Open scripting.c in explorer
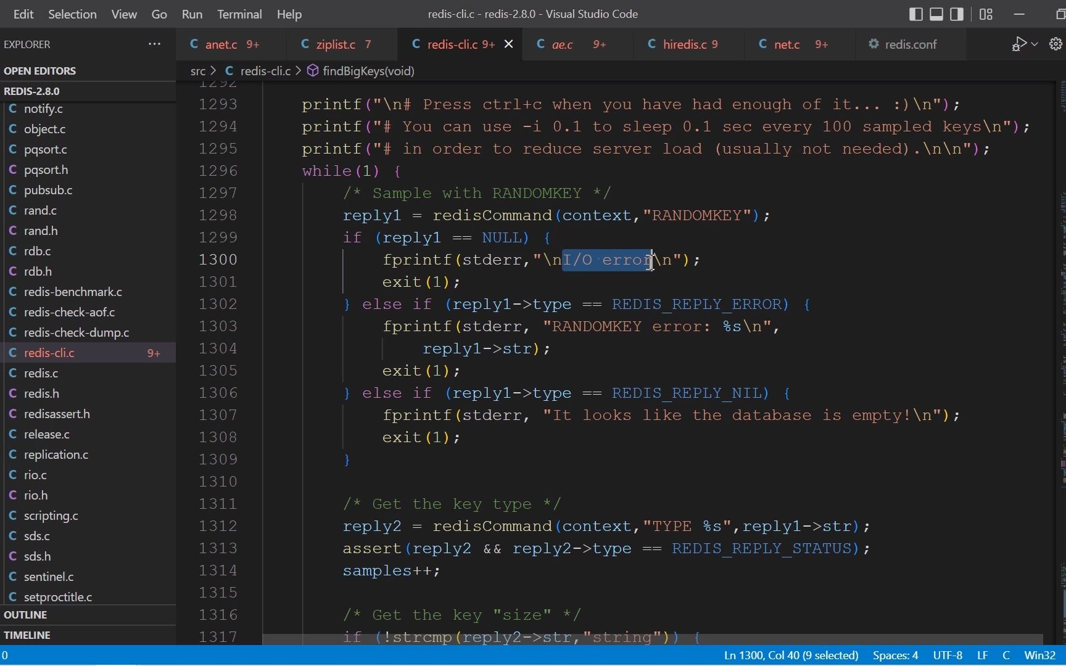 pos(88,516)
